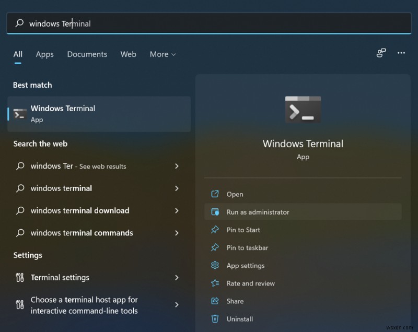Select the Windows Terminal icon under Best match
418x332 pixels.
[x=21, y=113]
